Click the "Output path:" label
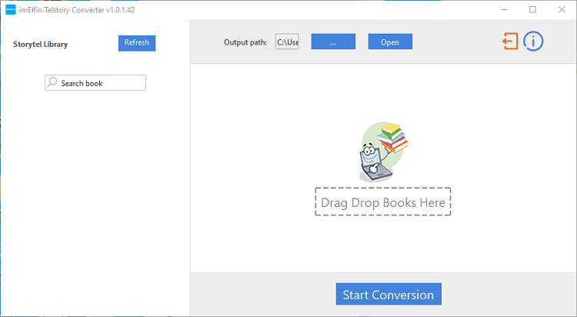This screenshot has height=317, width=577. 245,42
